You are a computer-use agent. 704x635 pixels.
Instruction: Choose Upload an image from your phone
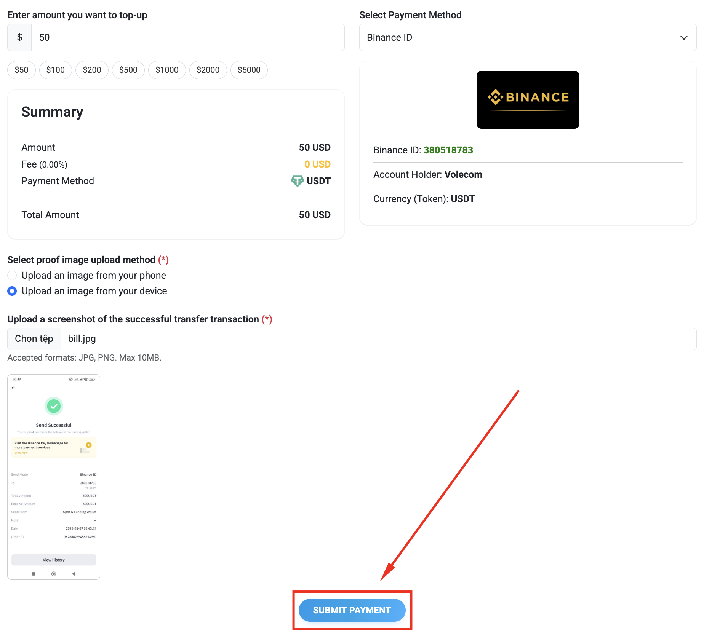tap(12, 275)
